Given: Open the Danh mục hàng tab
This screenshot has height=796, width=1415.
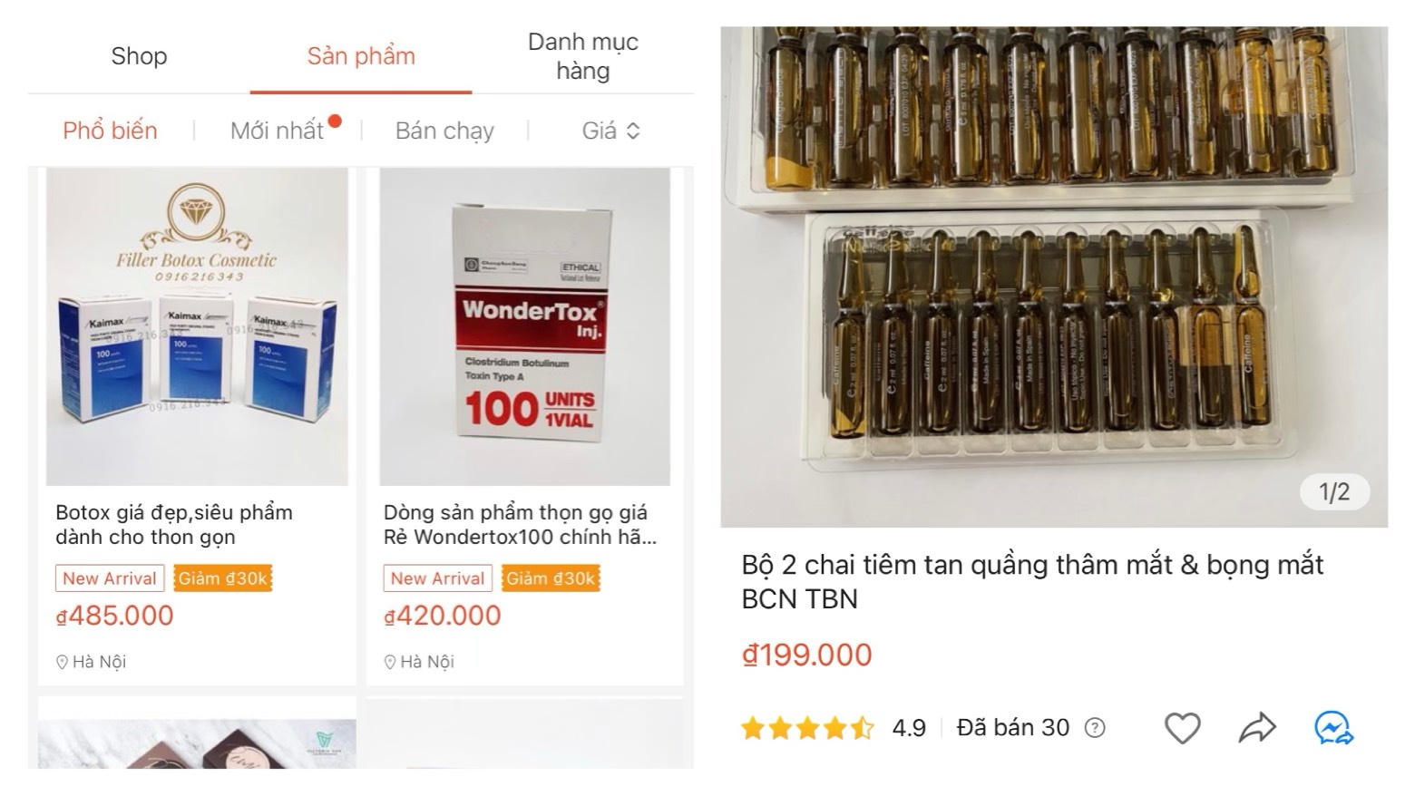Looking at the screenshot, I should tap(582, 56).
